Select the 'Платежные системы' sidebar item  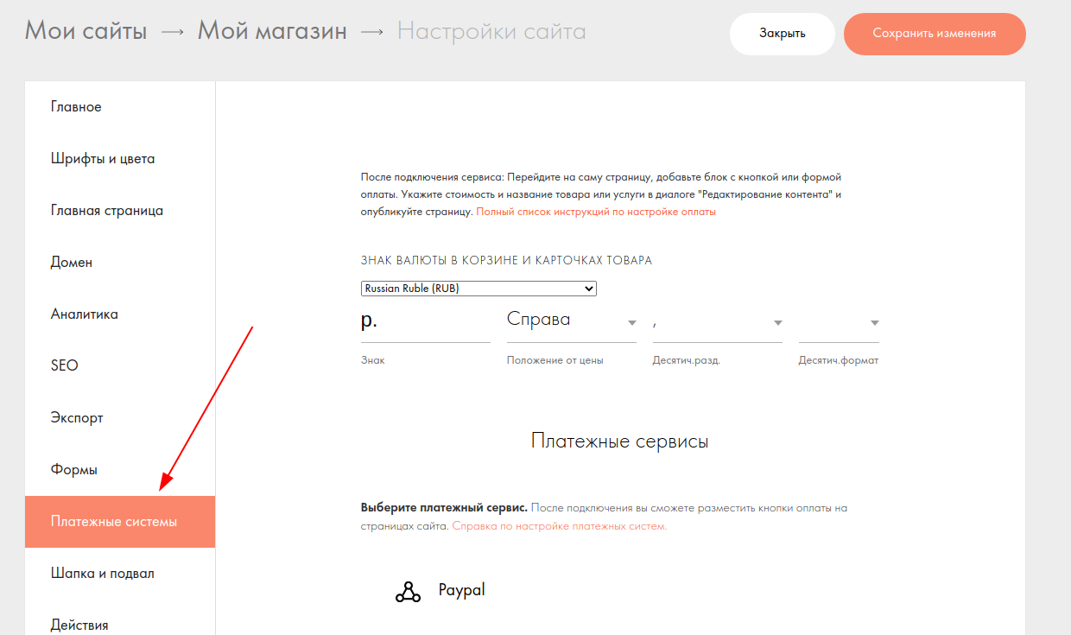click(114, 522)
